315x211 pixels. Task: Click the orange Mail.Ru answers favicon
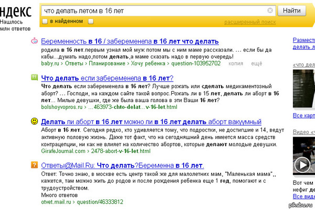tap(34, 165)
